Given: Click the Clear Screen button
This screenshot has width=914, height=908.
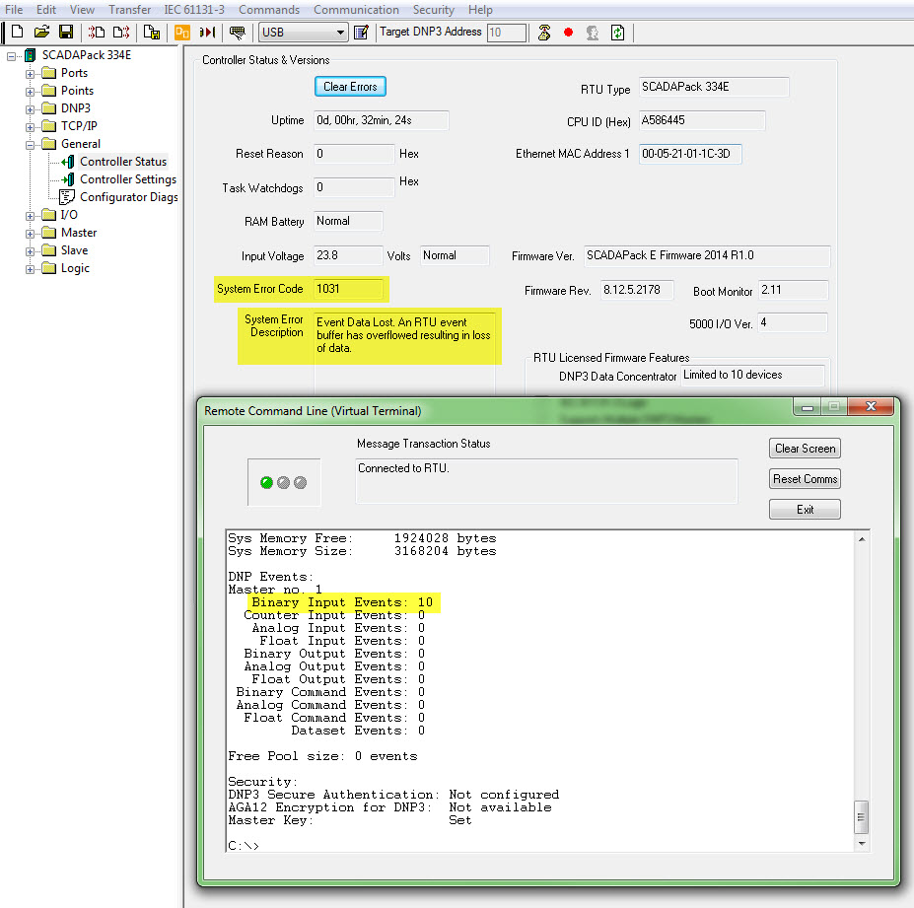Looking at the screenshot, I should 805,449.
